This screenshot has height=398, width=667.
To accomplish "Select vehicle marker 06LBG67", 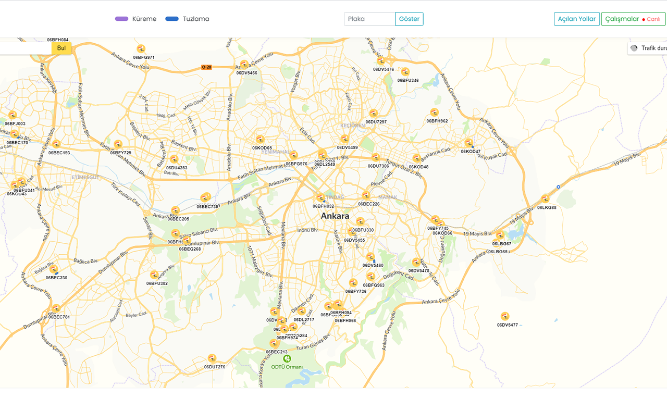I will [500, 235].
